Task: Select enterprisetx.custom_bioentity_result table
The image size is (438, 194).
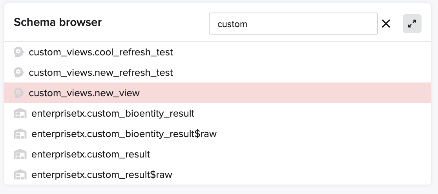Action: pyautogui.click(x=113, y=114)
